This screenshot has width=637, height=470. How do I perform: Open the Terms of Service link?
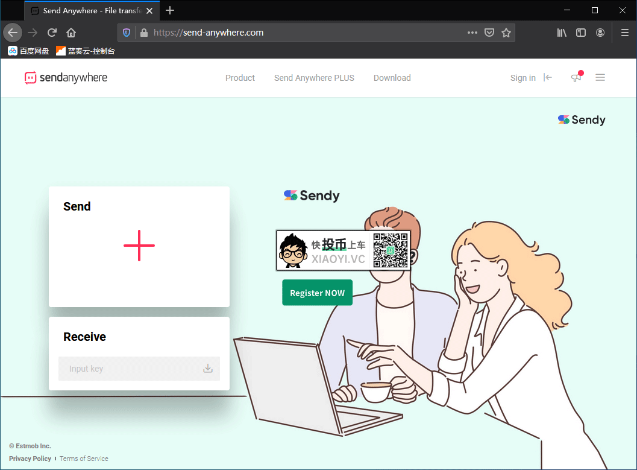(84, 459)
